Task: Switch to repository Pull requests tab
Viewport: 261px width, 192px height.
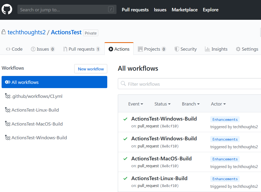Action: (82, 49)
